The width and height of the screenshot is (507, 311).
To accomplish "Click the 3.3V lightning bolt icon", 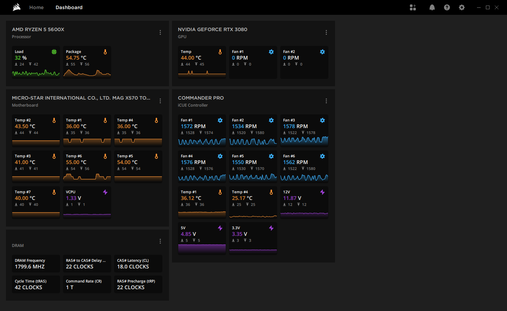I will (271, 228).
